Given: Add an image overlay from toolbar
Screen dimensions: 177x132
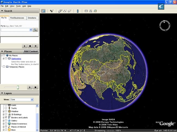Looking at the screenshot, I should point(69,11).
